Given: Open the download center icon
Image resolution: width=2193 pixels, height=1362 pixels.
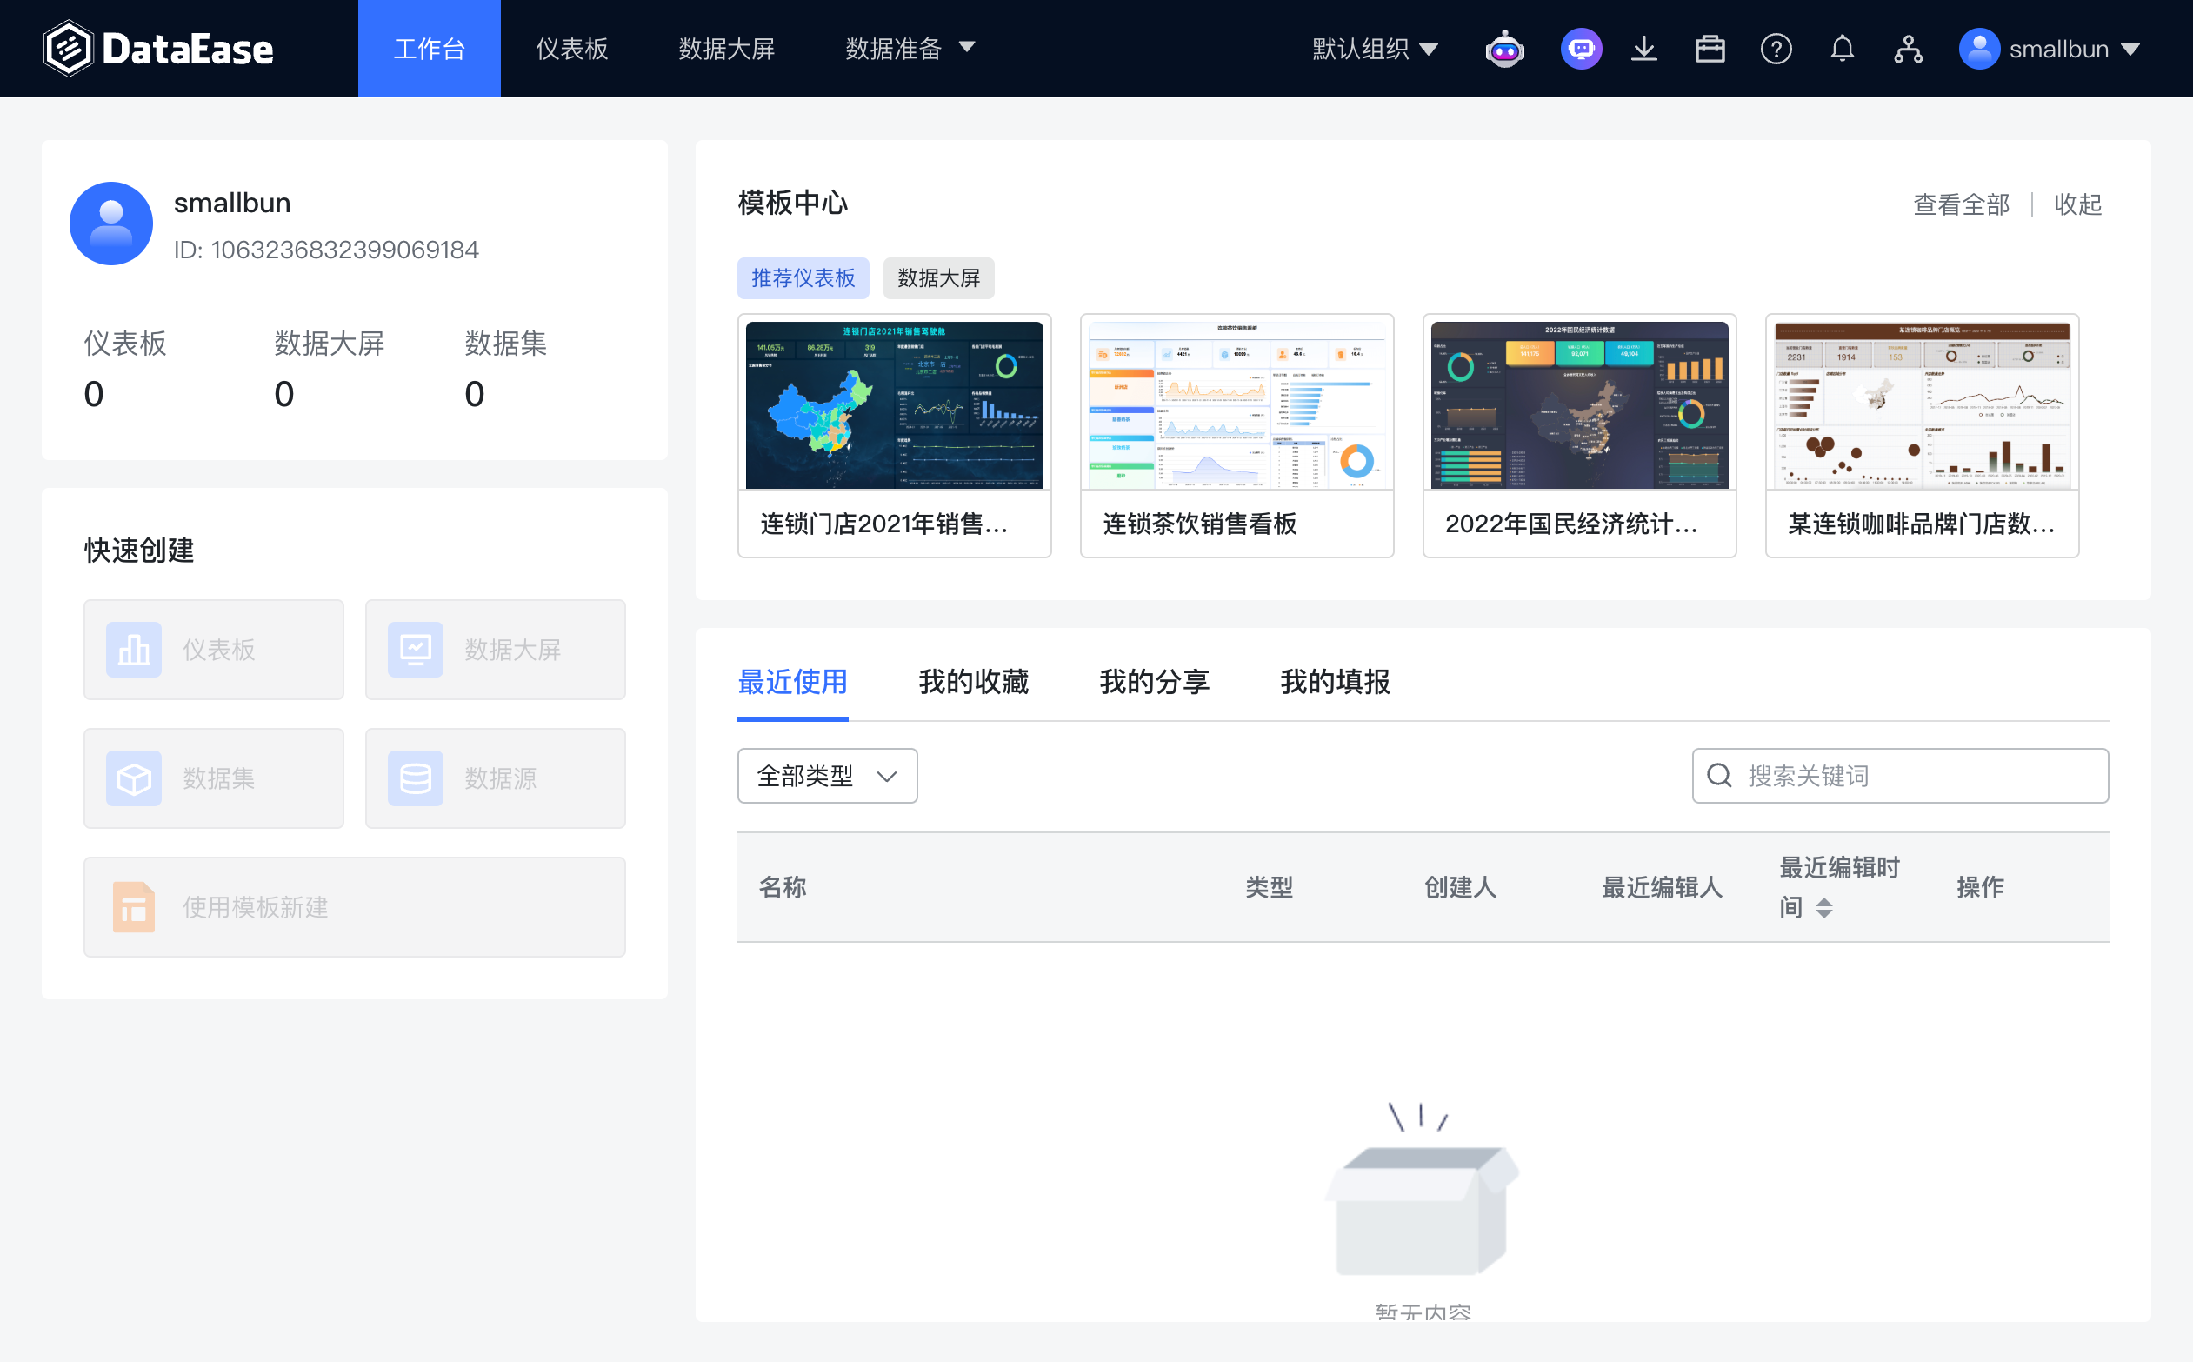Looking at the screenshot, I should point(1645,49).
